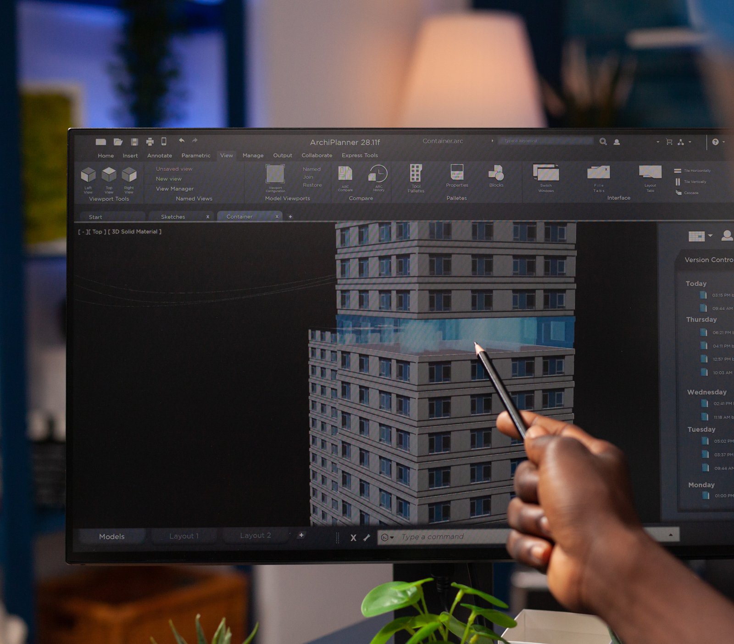Expand the grid view dropdown in side panel
734x644 pixels.
710,236
